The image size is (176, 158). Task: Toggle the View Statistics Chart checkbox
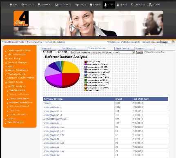[x=145, y=52]
